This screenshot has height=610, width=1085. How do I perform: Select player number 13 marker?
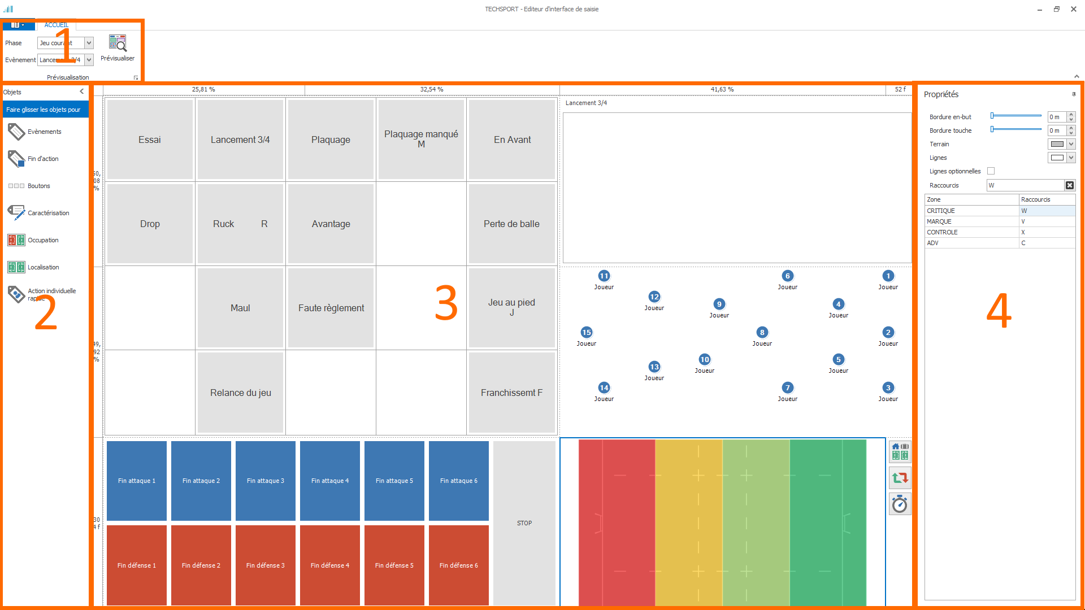tap(654, 367)
